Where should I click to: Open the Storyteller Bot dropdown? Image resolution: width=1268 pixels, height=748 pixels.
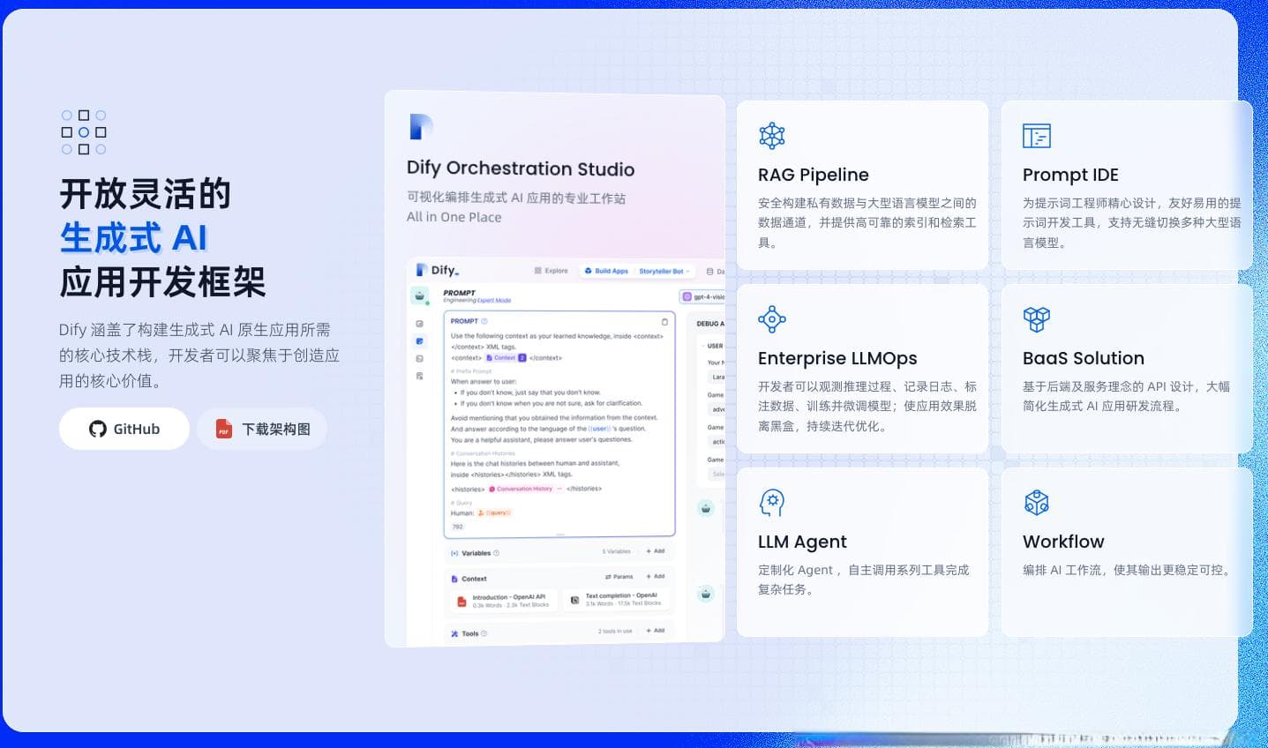(664, 271)
